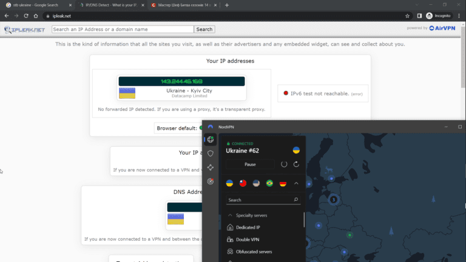The height and width of the screenshot is (262, 466).
Task: Select the Brazil flag recent server
Action: point(269,183)
